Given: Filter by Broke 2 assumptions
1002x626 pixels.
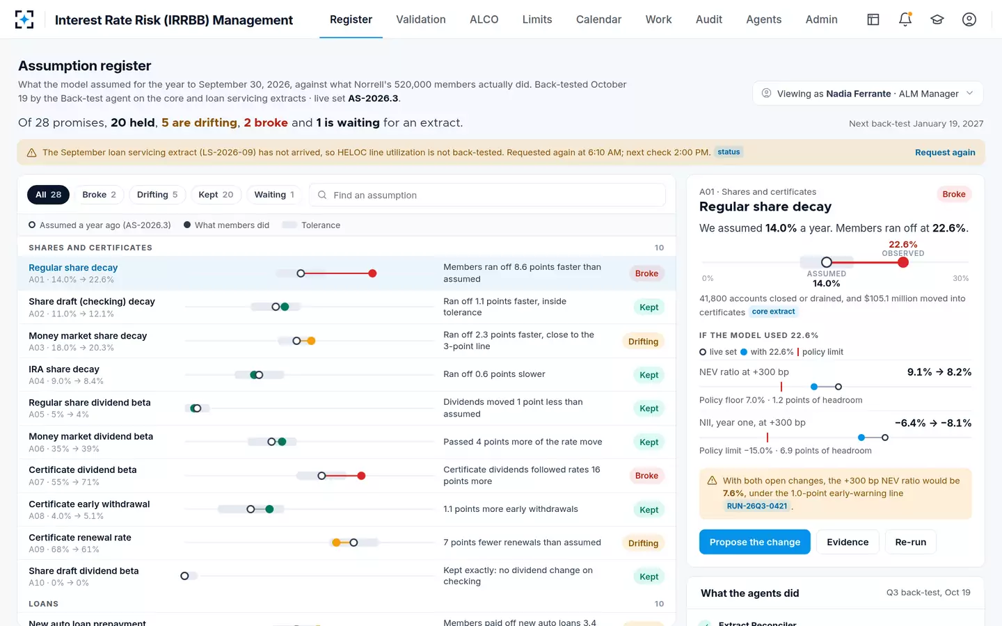Looking at the screenshot, I should pyautogui.click(x=99, y=195).
